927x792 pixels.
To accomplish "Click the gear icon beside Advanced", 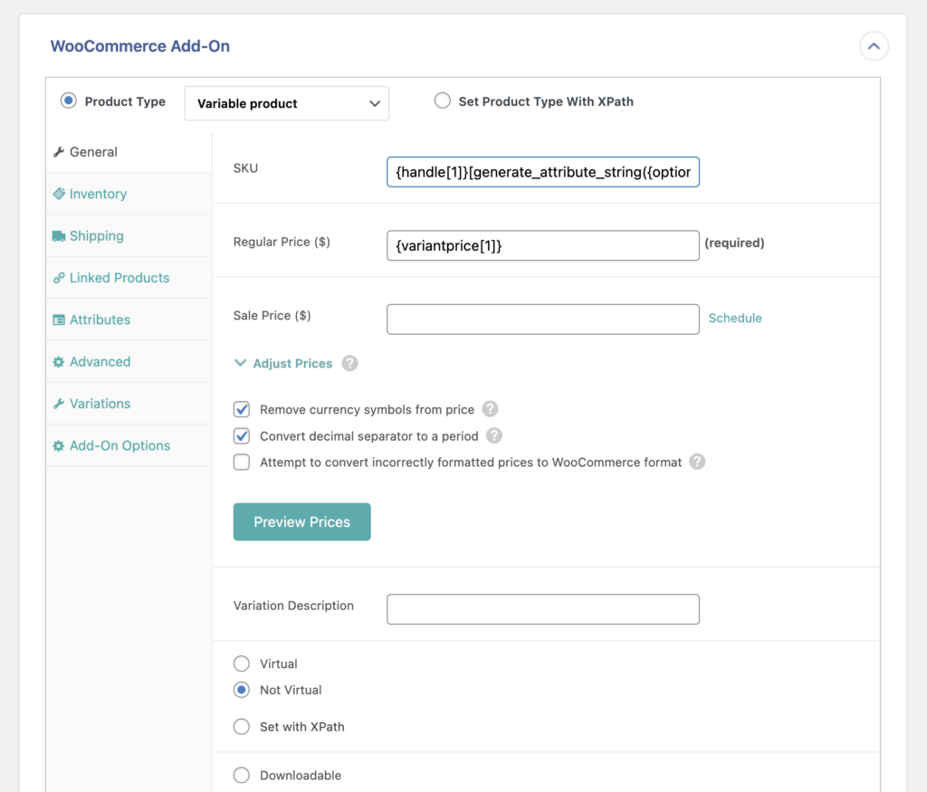I will (60, 361).
